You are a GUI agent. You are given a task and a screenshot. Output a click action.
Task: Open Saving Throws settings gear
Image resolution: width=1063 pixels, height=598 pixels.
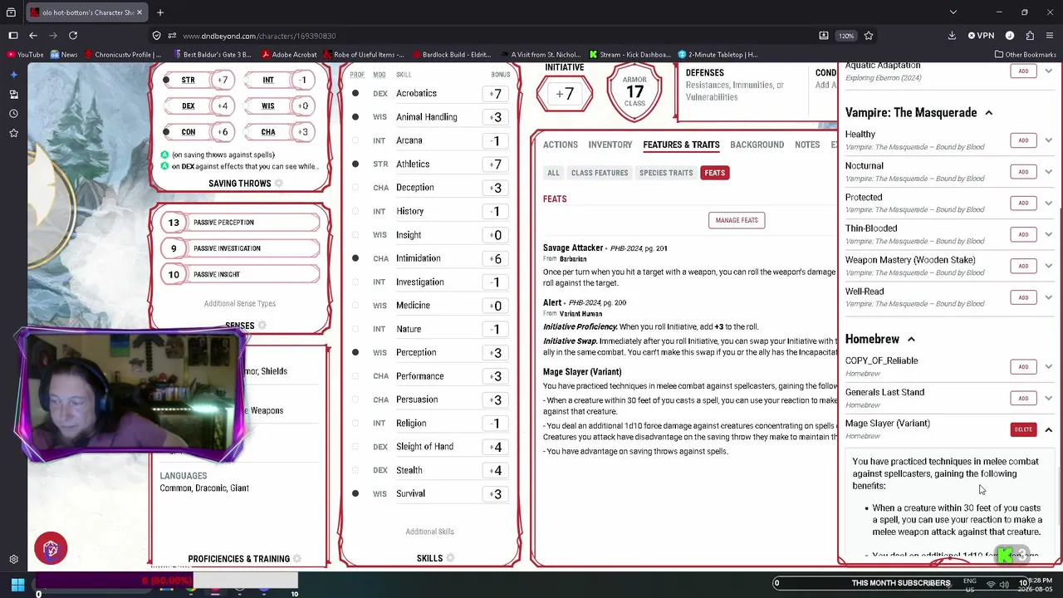coord(279,184)
